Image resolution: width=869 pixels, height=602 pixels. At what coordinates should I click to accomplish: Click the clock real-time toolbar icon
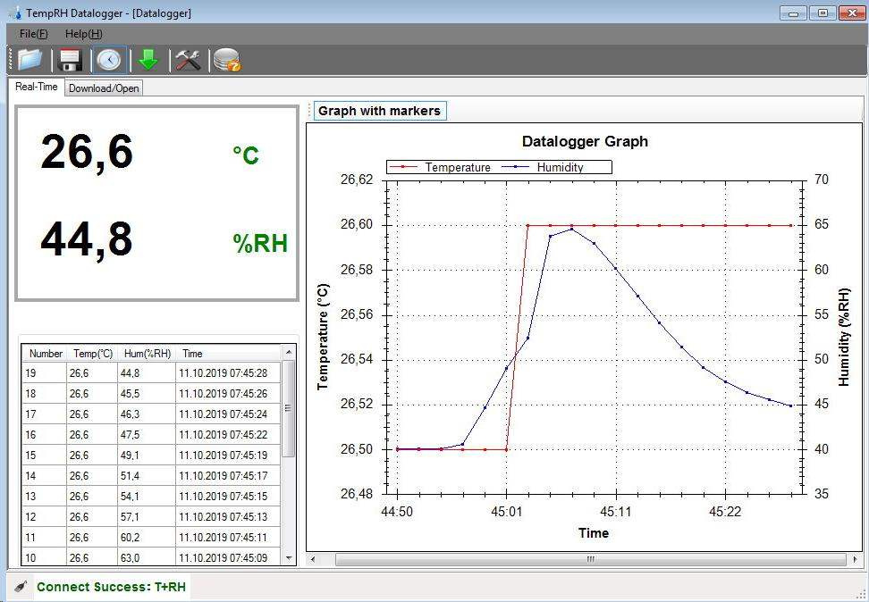coord(109,60)
